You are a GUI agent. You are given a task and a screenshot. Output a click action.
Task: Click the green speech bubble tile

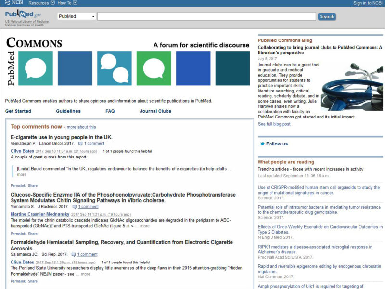pyautogui.click(x=154, y=68)
